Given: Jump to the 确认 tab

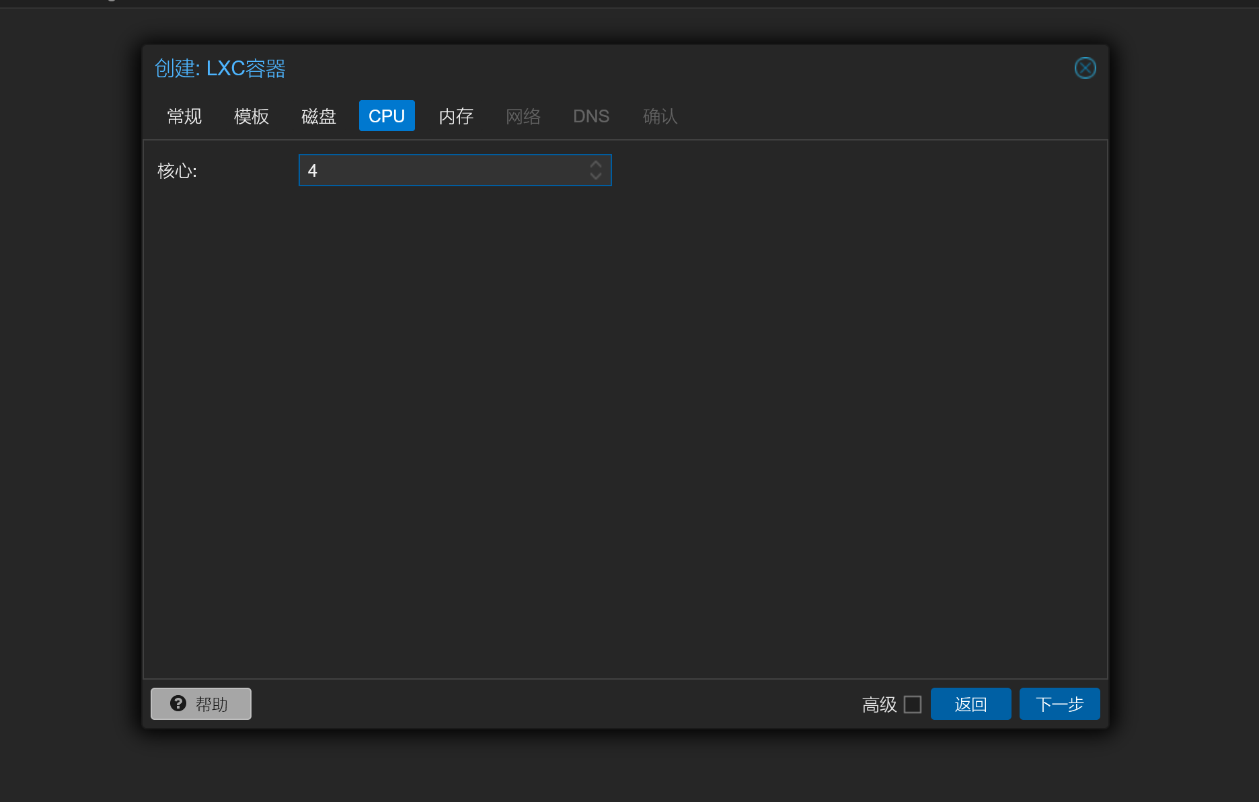Looking at the screenshot, I should pos(660,116).
